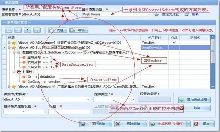Click the orange bullet of 义乌分站
Viewport: 220px width, 132px height.
(x=24, y=67)
